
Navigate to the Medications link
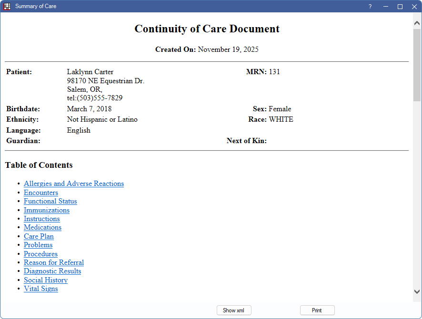click(42, 227)
